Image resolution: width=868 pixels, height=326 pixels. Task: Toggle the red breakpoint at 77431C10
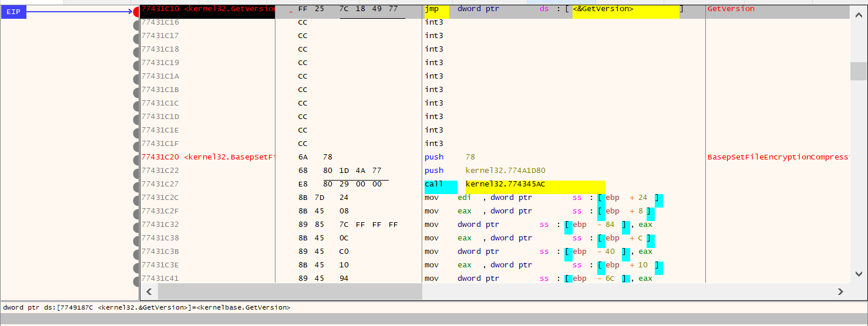pos(136,11)
